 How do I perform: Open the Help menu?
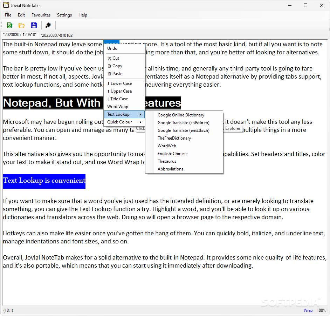point(83,15)
